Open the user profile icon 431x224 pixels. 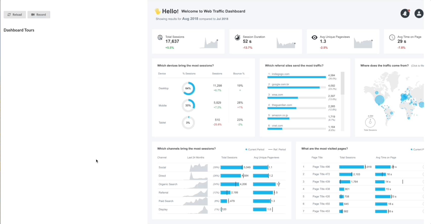pos(419,13)
